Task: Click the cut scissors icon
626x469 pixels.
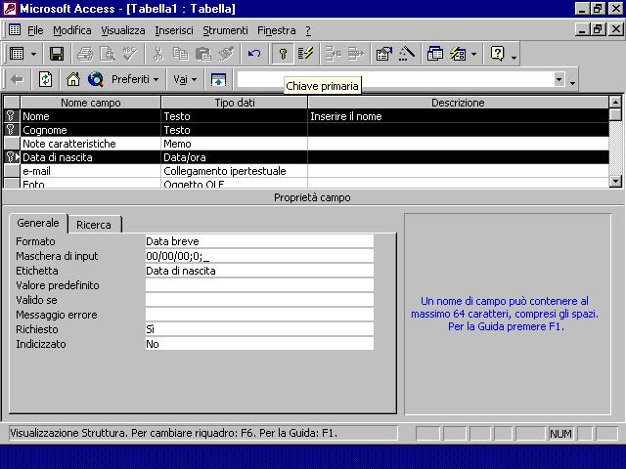Action: (x=158, y=54)
